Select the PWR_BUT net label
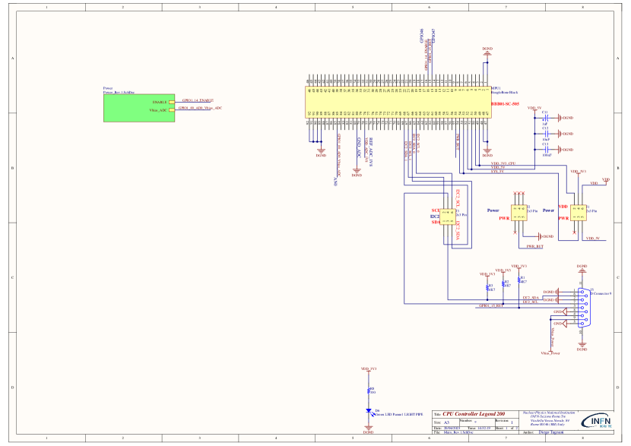This screenshot has width=631, height=446. pyautogui.click(x=534, y=247)
